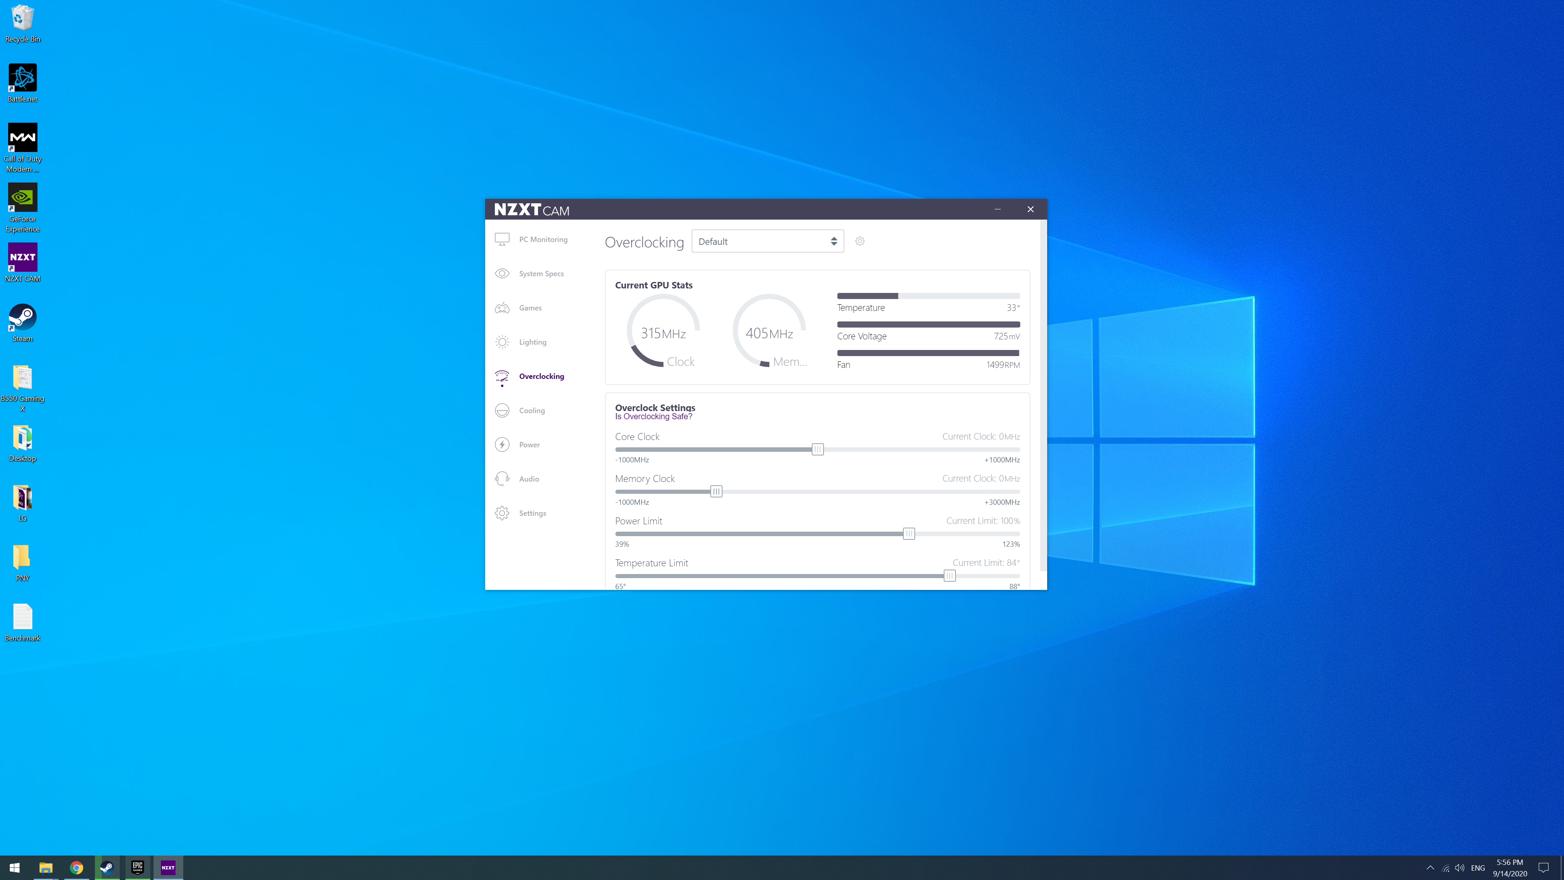Screen dimensions: 1564x880
Task: Navigate to the Lighting page
Action: (x=532, y=342)
